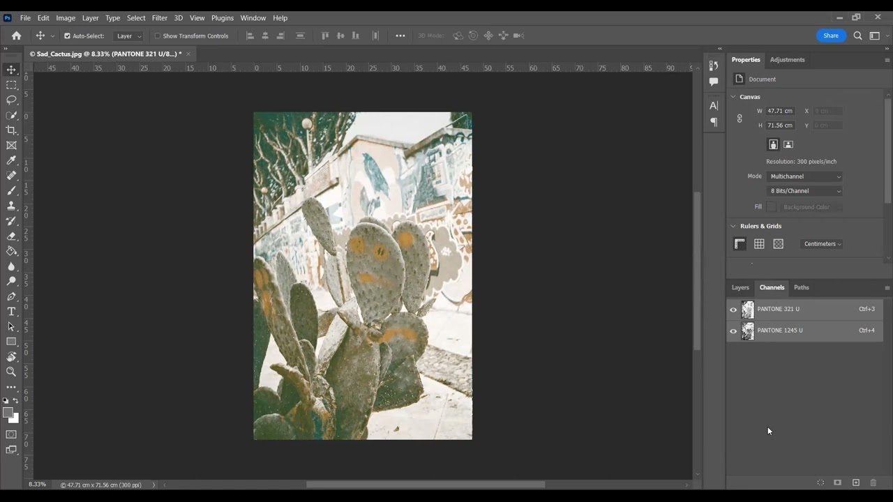This screenshot has height=502, width=893.
Task: Open the Image menu
Action: click(66, 18)
